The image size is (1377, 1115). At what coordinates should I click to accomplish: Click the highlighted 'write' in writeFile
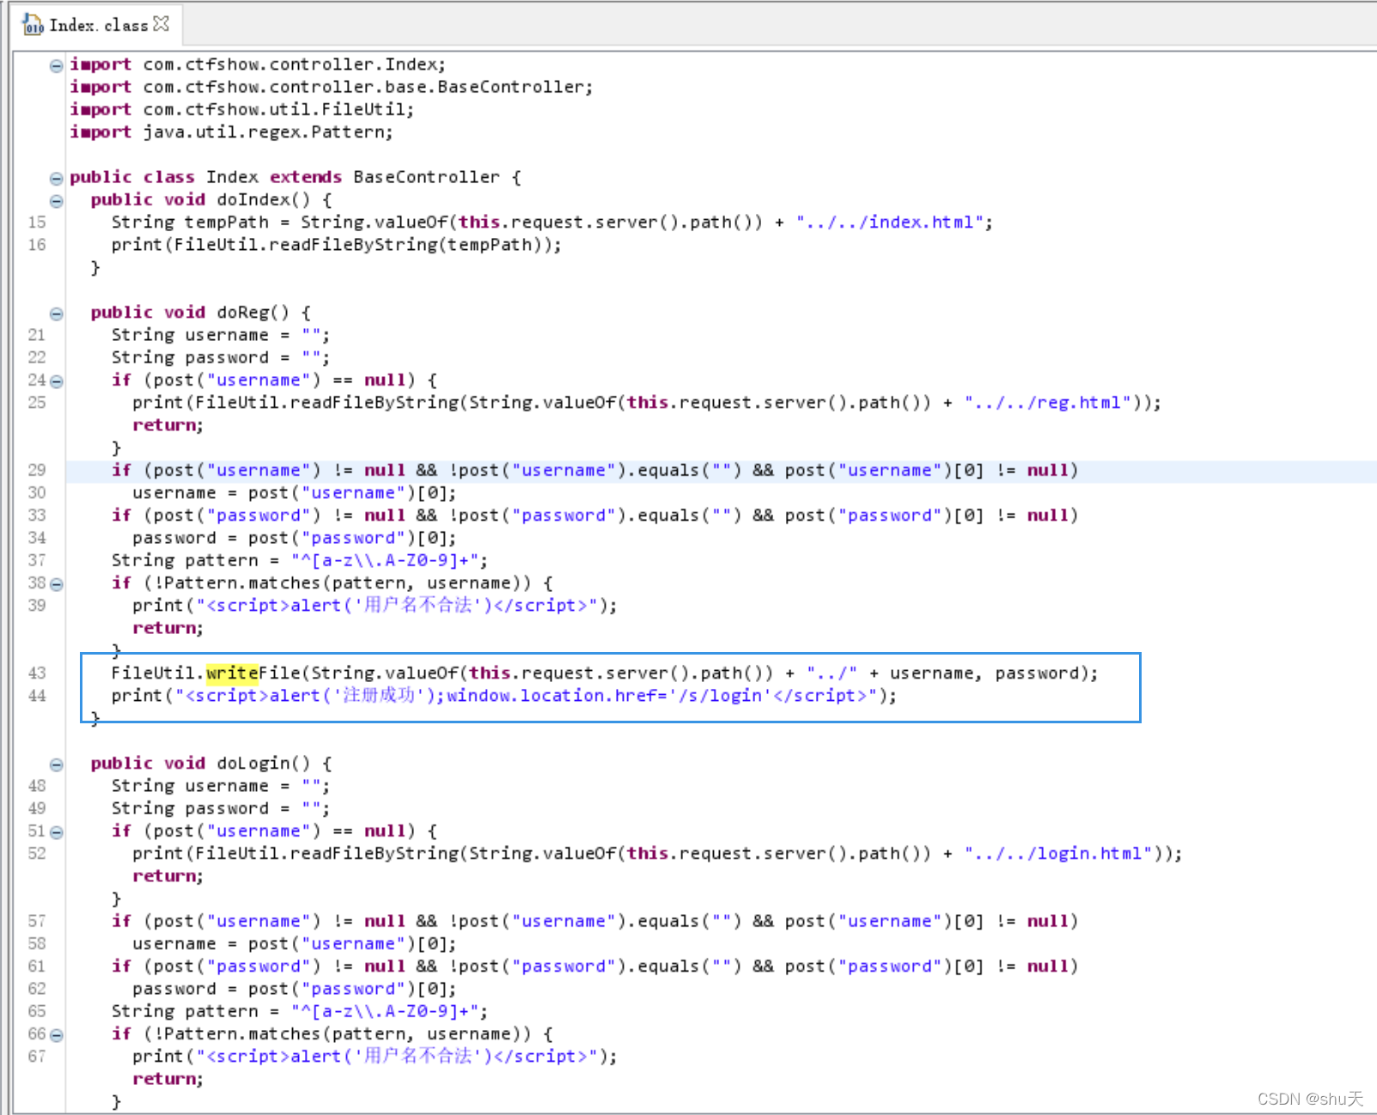[x=232, y=673]
